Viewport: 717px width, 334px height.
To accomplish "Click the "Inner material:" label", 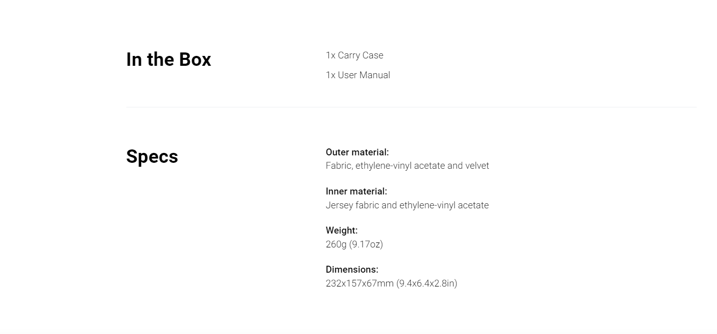I will 356,191.
